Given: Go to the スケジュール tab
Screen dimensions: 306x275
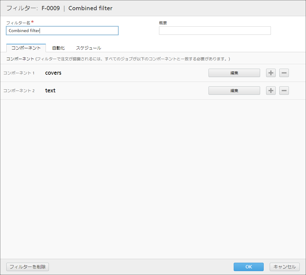Looking at the screenshot, I should (x=88, y=48).
